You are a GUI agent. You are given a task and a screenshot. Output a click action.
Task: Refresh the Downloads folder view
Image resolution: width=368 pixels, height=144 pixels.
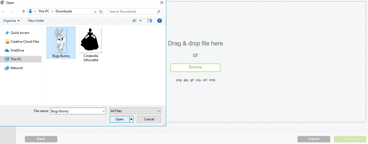point(101,12)
